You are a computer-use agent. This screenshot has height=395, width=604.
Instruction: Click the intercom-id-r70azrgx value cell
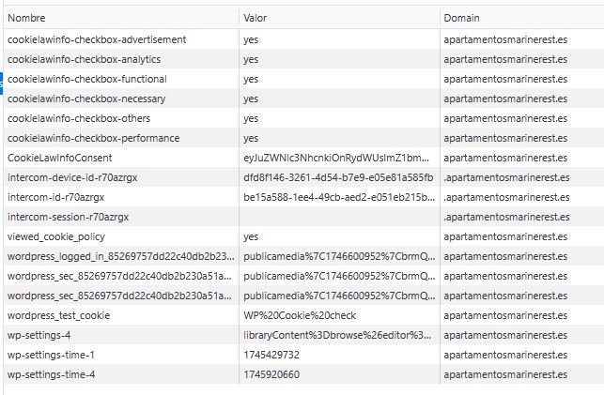339,197
